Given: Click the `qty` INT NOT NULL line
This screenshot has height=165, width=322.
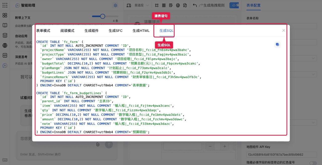Looking at the screenshot, I should click(x=100, y=110).
